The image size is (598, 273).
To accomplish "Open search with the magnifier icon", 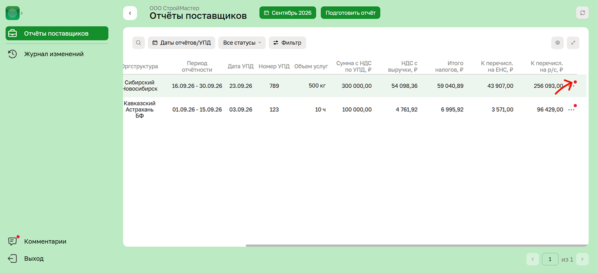I will pyautogui.click(x=138, y=43).
